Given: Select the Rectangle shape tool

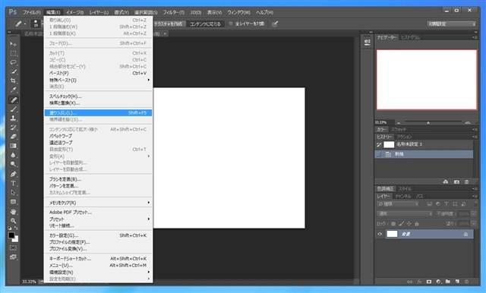Looking at the screenshot, I should tap(13, 202).
